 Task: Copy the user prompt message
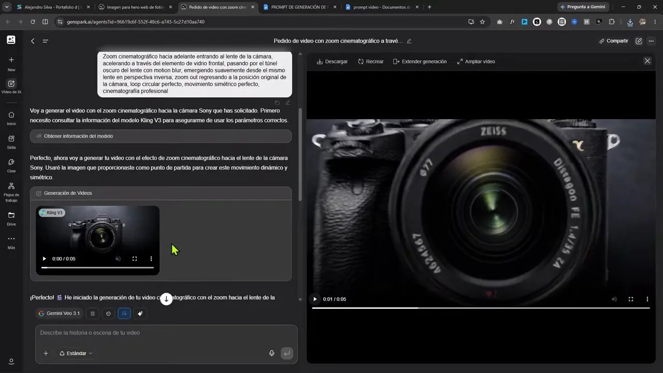pos(277,103)
